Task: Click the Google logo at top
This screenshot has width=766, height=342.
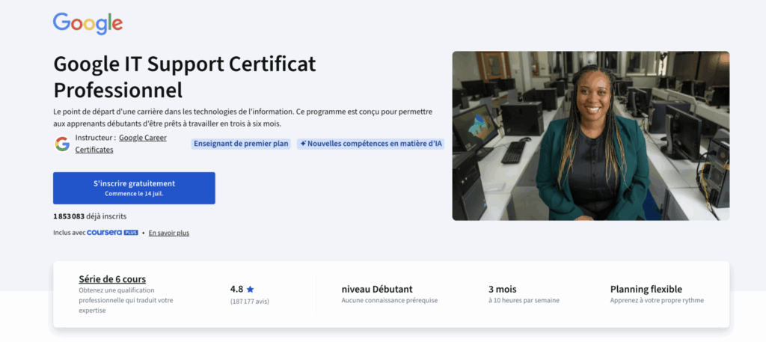Action: (88, 23)
